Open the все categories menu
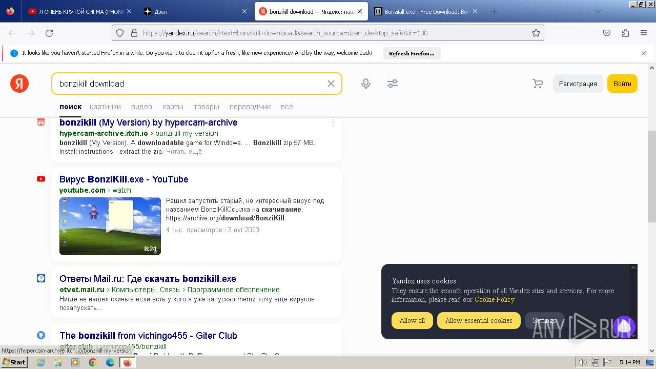656x369 pixels. [x=287, y=107]
